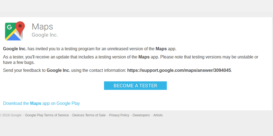Open the Privacy Policy footer link

click(x=119, y=115)
